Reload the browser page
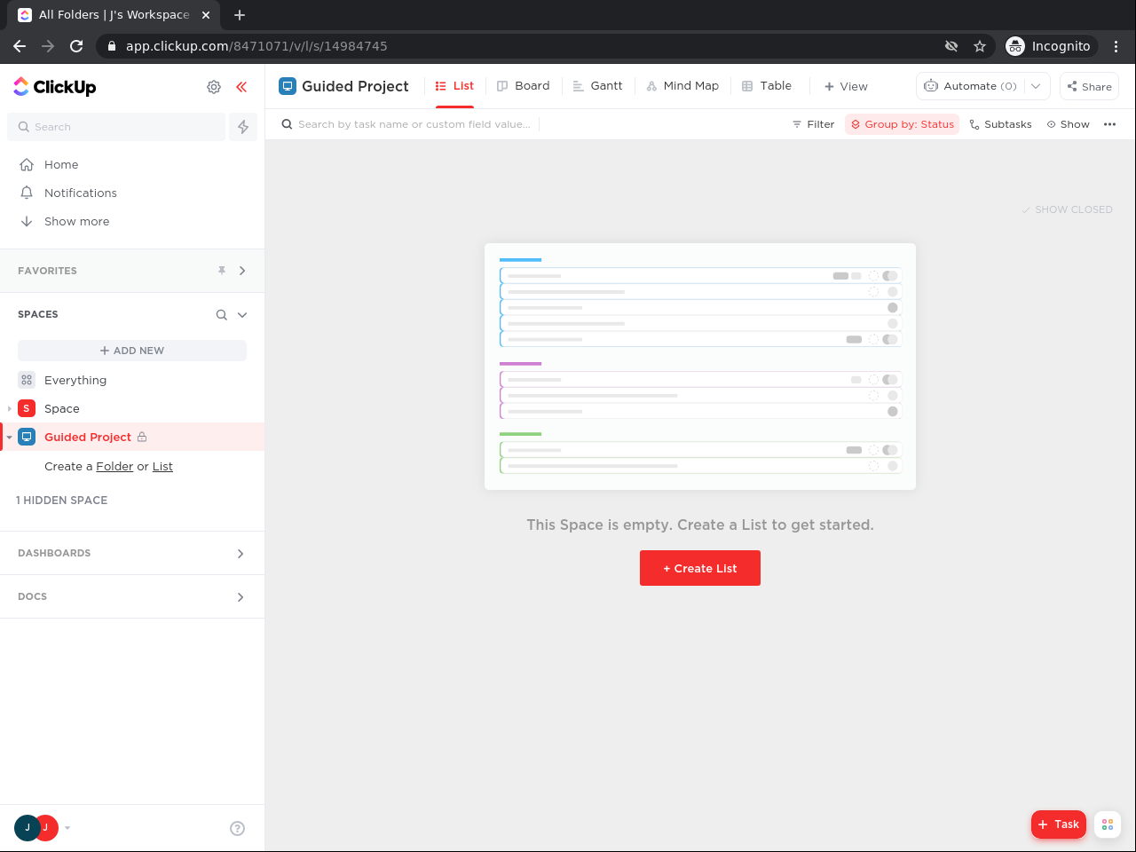Image resolution: width=1136 pixels, height=852 pixels. (x=76, y=46)
